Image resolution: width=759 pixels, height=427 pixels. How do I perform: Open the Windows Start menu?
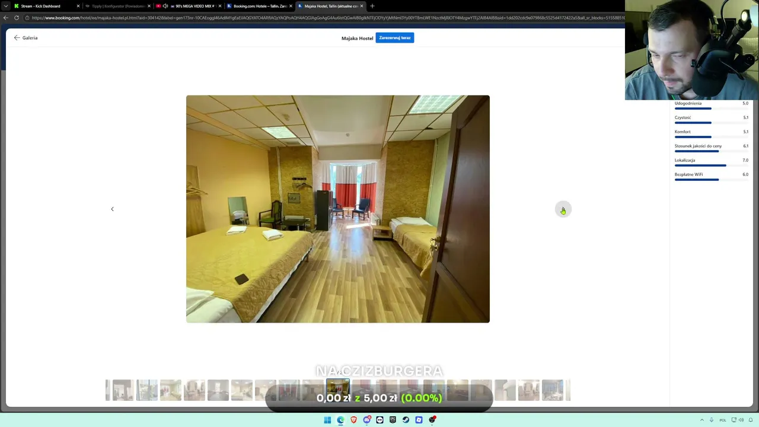(327, 420)
